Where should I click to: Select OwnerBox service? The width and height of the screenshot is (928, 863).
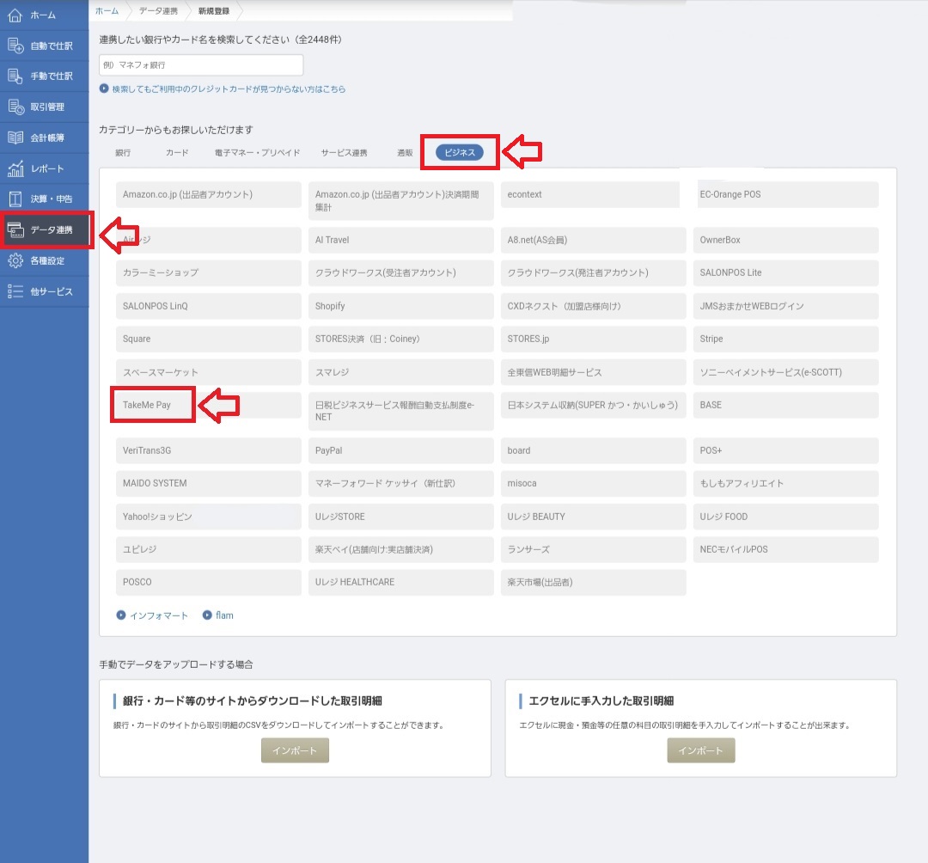click(x=786, y=241)
